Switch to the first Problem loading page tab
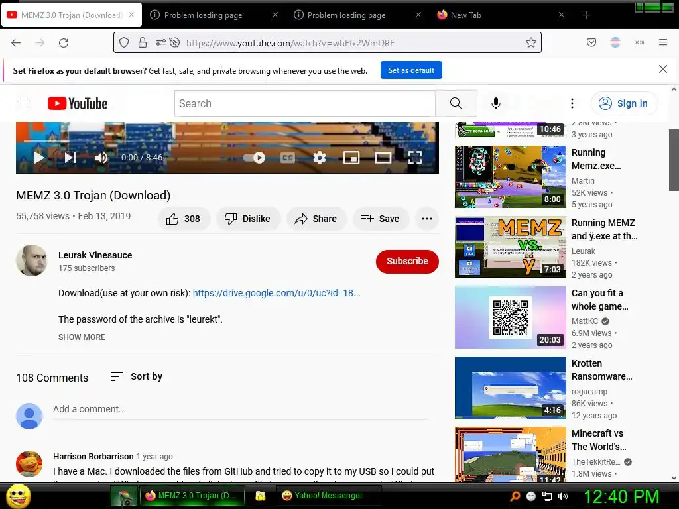The width and height of the screenshot is (679, 509). pos(214,15)
